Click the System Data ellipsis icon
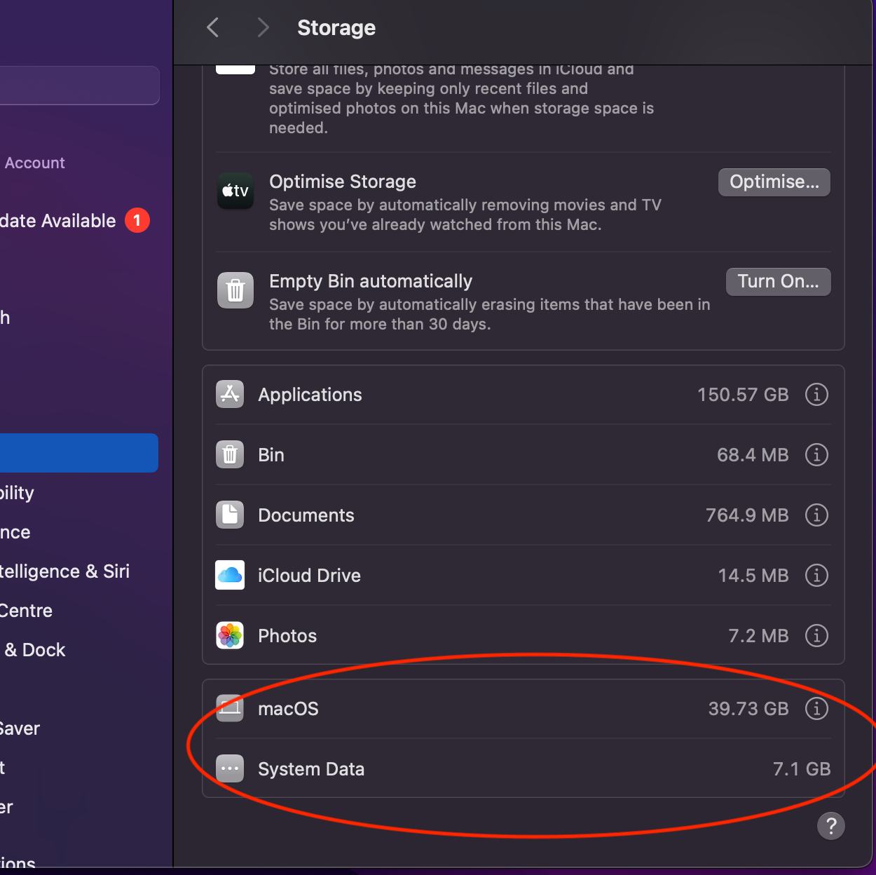The image size is (876, 875). coord(230,768)
